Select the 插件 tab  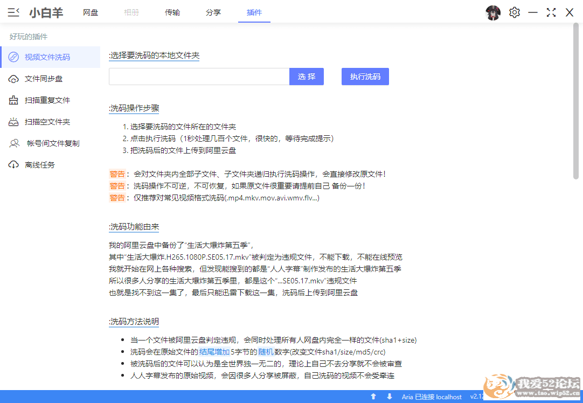[254, 12]
